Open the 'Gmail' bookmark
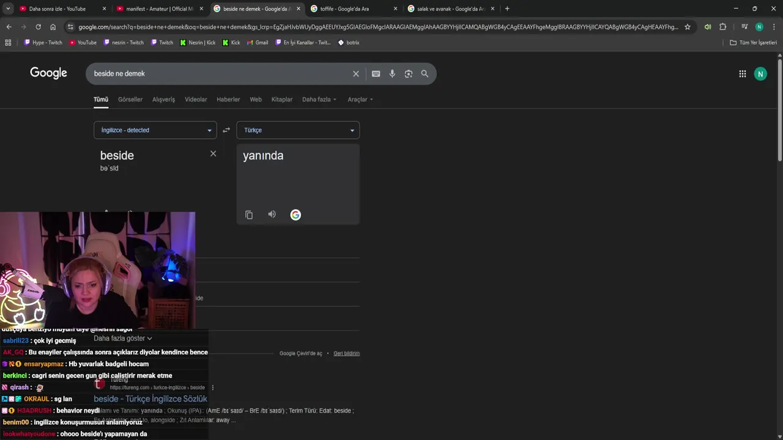 click(x=257, y=43)
